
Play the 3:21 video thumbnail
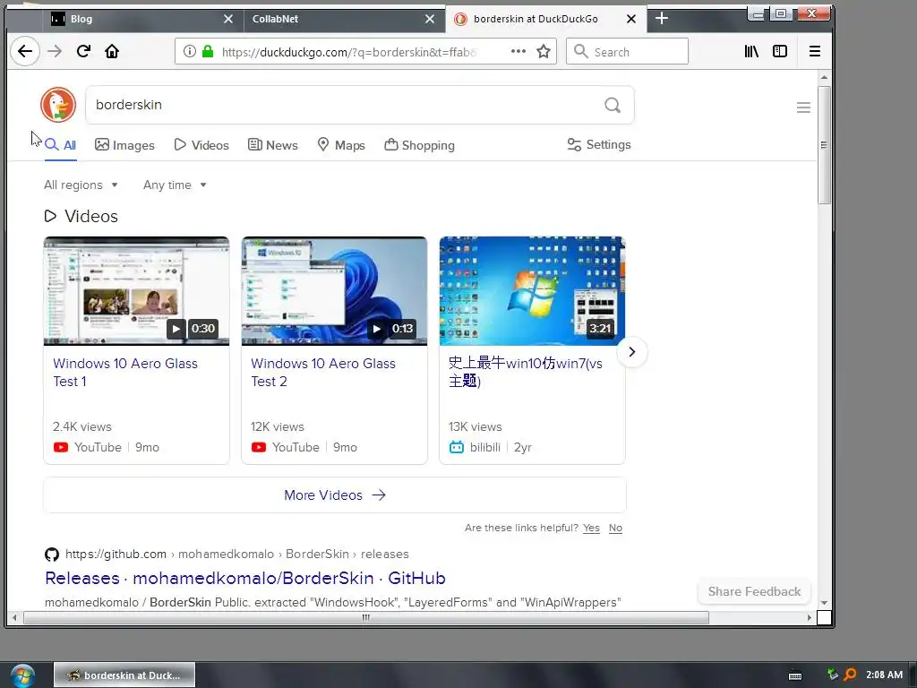(532, 291)
